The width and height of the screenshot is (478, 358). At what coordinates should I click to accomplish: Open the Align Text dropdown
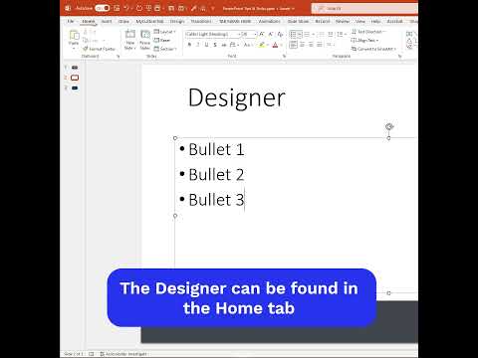[x=364, y=40]
